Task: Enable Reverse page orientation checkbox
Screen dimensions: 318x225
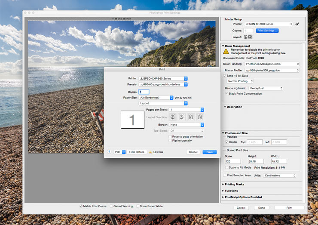Action: tap(170, 136)
